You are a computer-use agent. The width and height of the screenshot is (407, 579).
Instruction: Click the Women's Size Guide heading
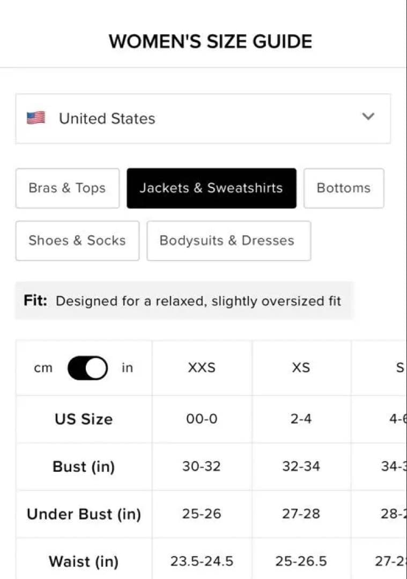click(210, 42)
